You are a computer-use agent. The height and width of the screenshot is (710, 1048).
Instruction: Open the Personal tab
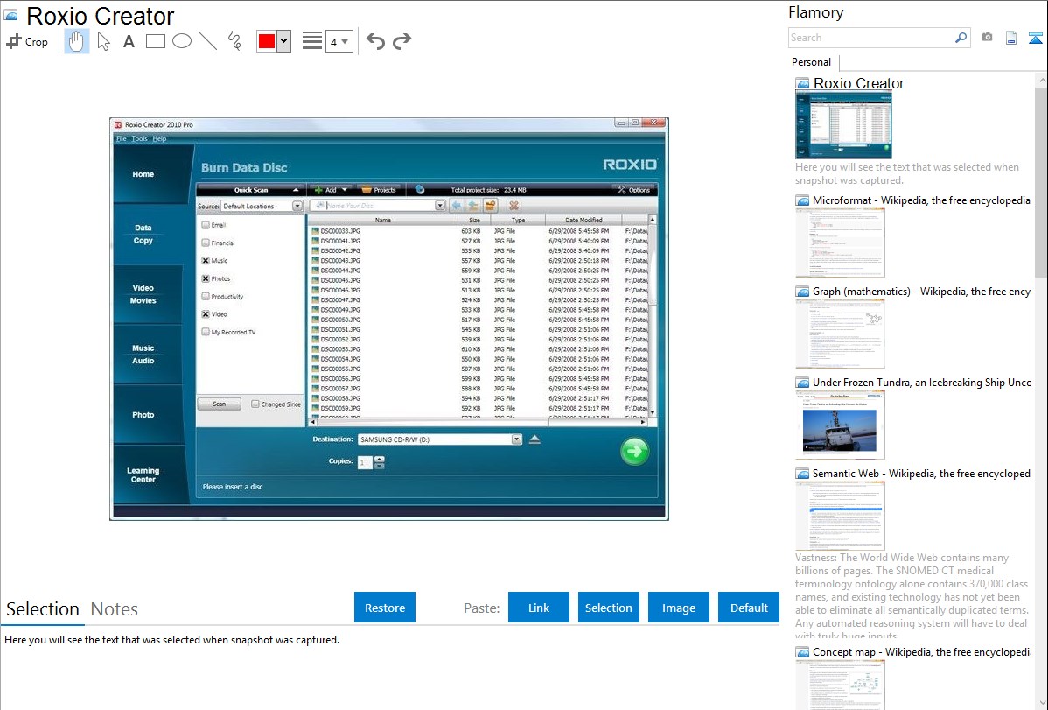[811, 62]
